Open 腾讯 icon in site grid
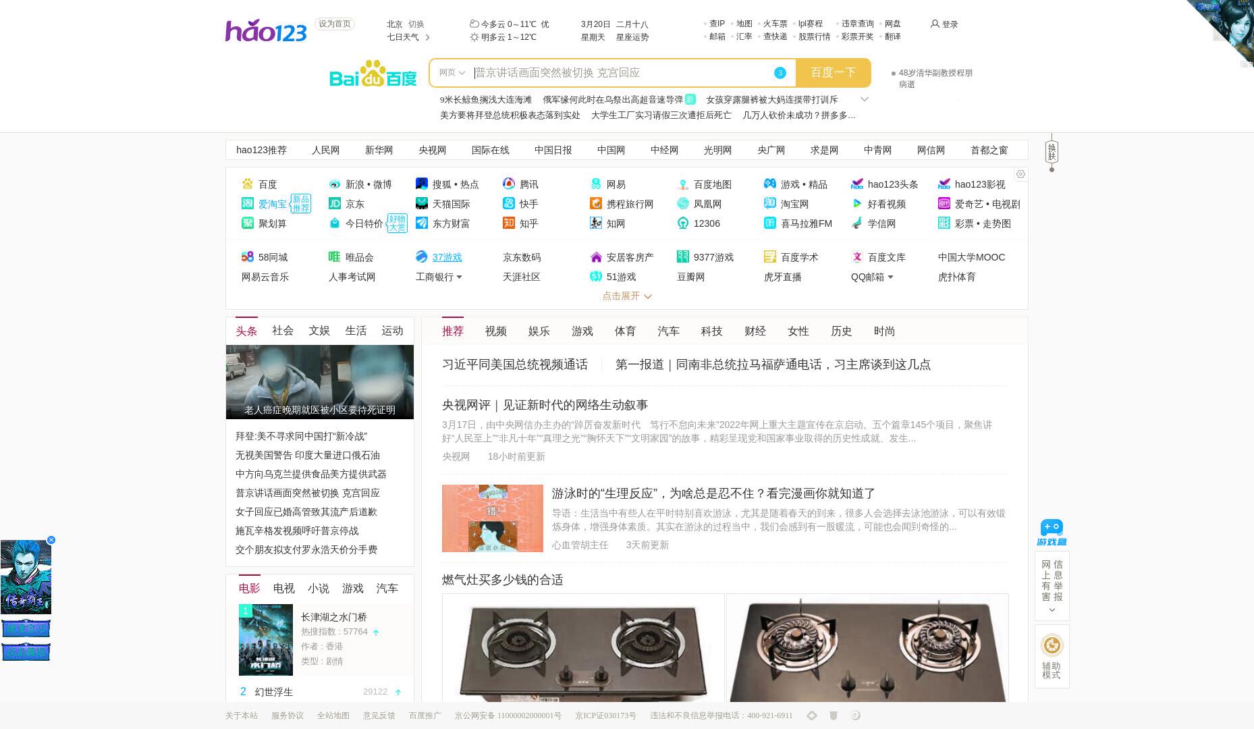The image size is (1254, 729). (509, 184)
